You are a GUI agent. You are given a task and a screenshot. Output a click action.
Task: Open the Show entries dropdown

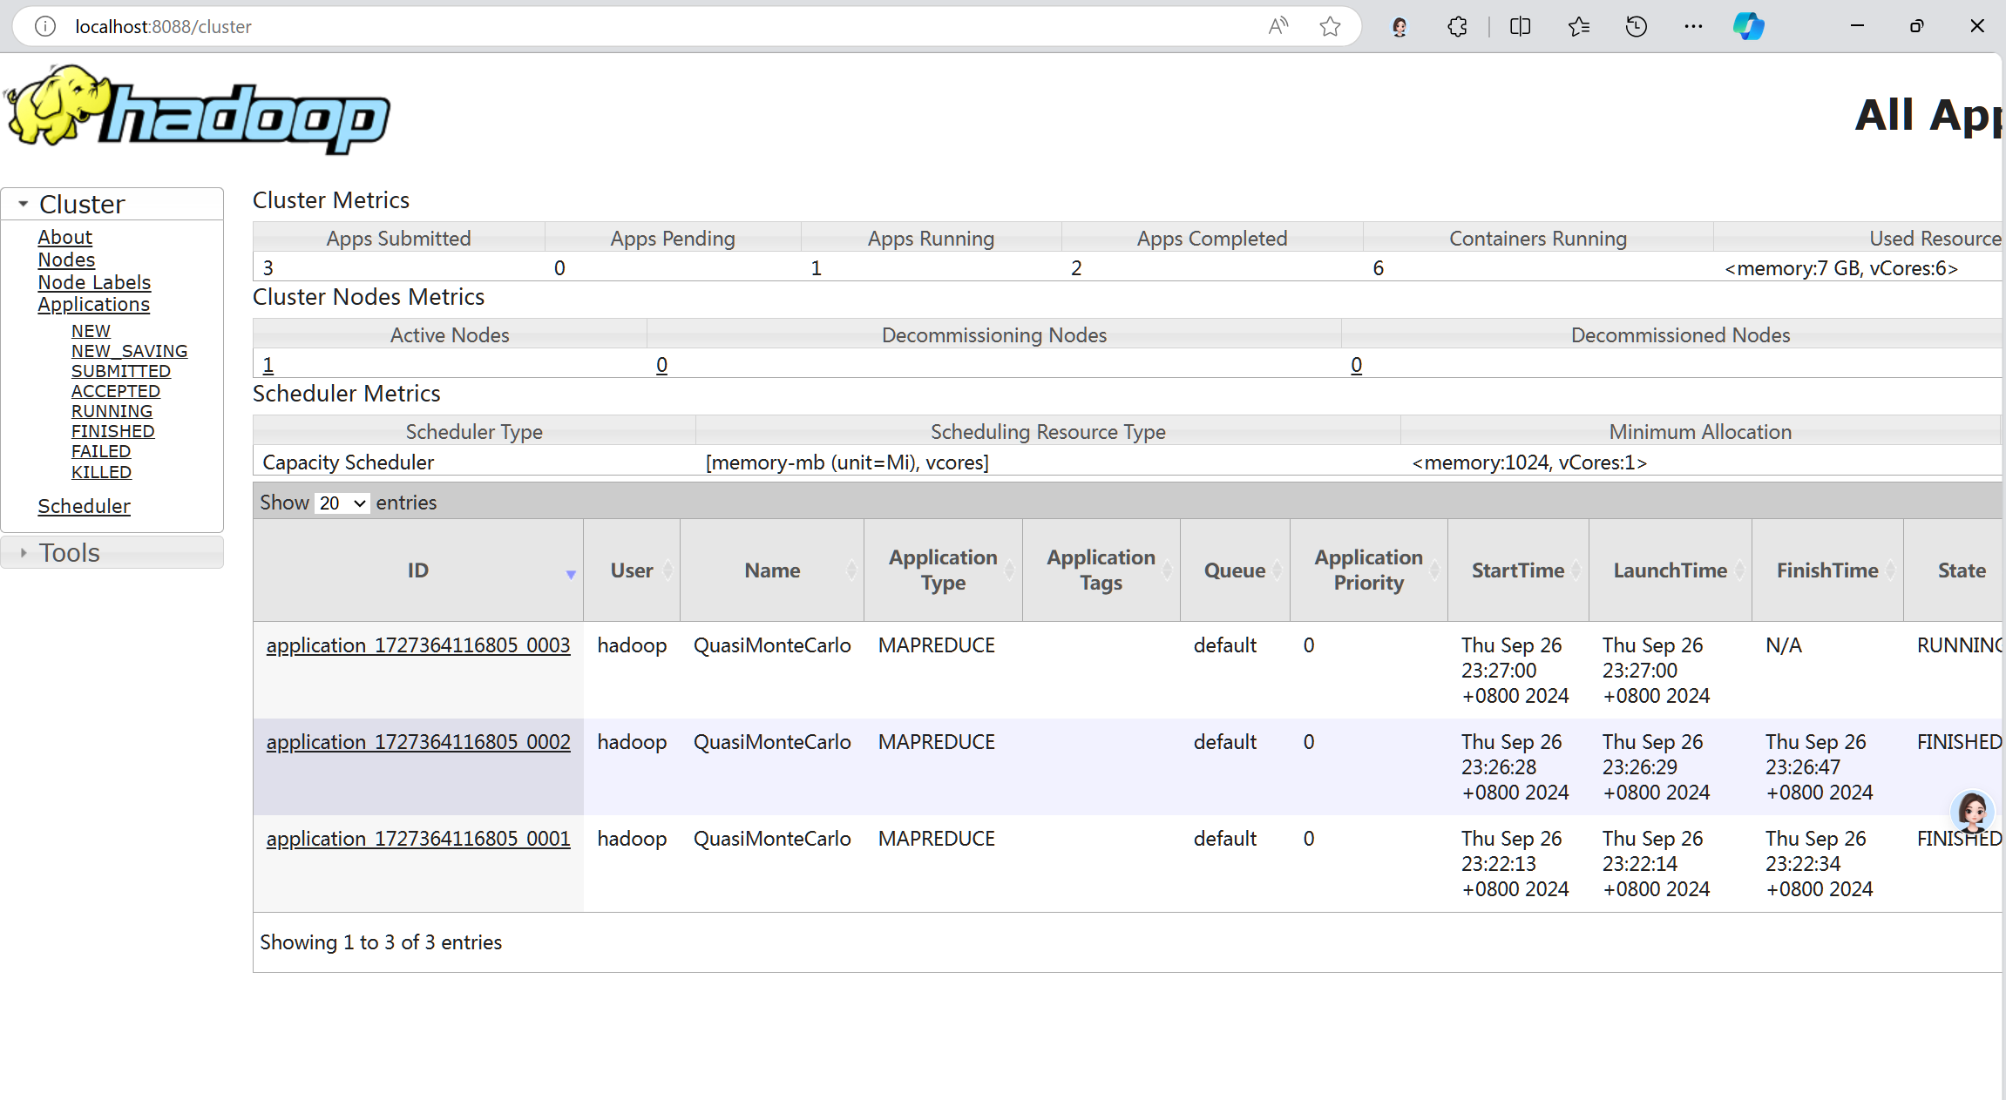point(342,503)
